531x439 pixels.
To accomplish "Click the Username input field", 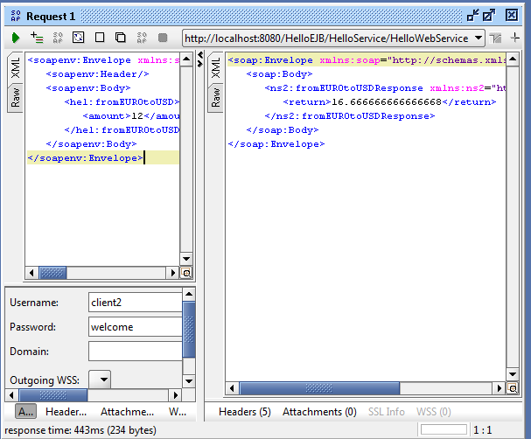I will (134, 303).
